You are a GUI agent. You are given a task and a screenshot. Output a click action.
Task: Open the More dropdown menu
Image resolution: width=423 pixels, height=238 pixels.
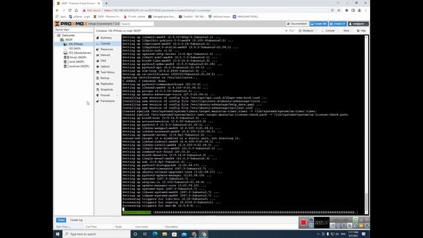[348, 31]
